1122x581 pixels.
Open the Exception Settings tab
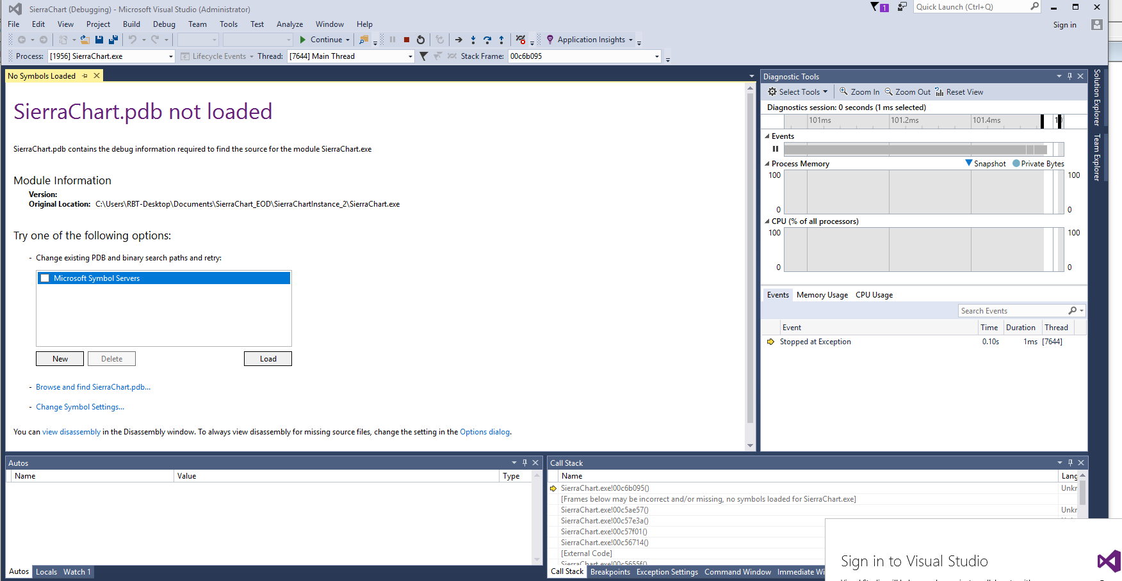pyautogui.click(x=667, y=572)
